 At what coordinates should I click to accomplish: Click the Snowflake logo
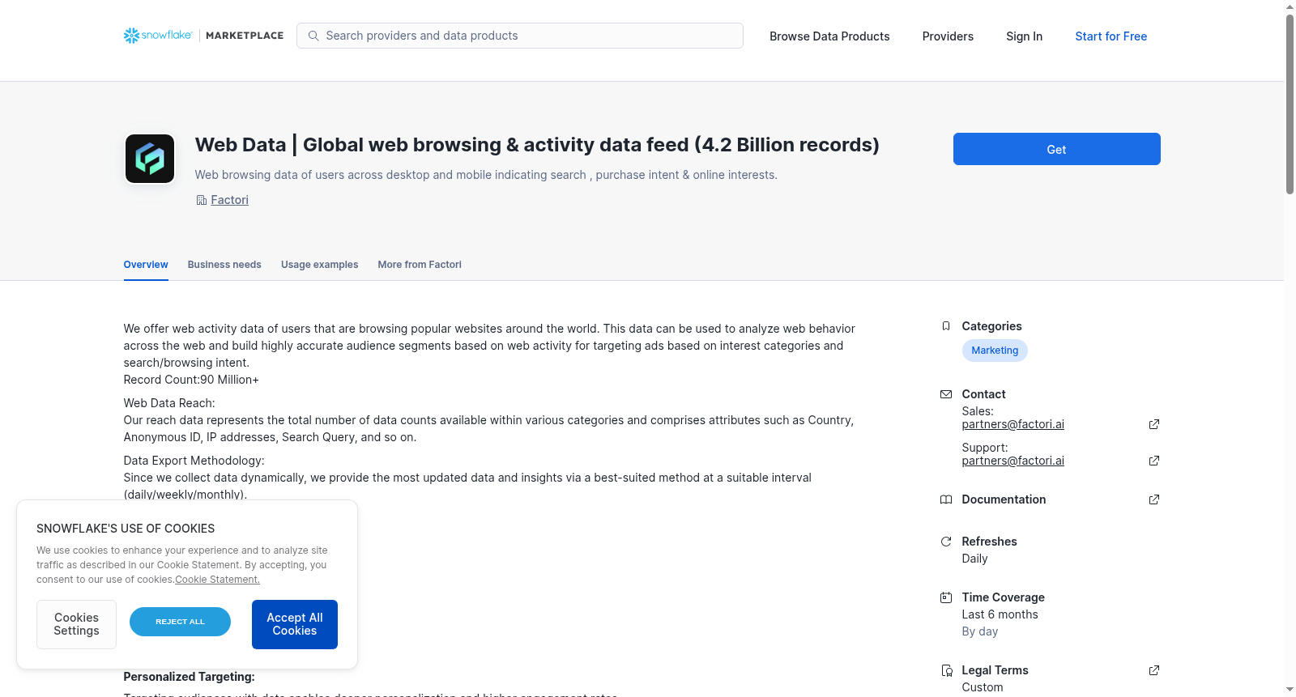158,36
